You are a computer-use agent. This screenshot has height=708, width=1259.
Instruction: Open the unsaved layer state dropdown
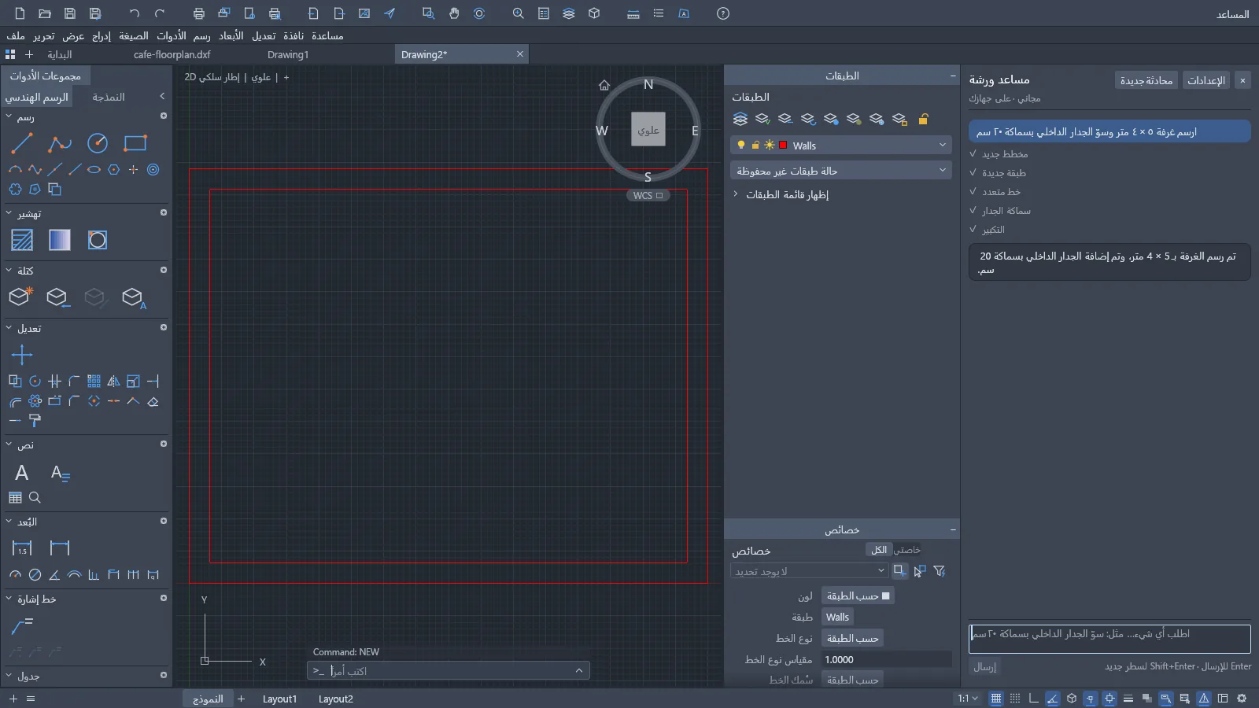pos(841,171)
